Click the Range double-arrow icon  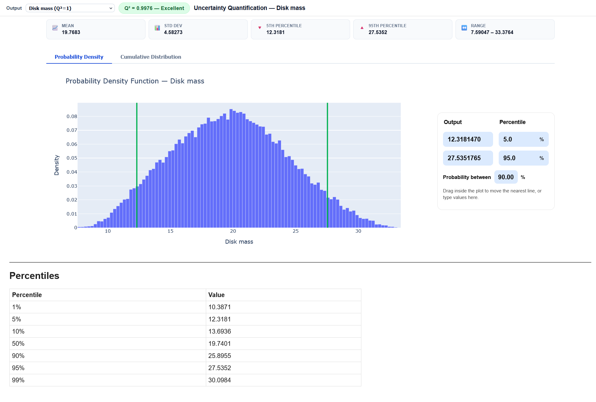click(464, 28)
